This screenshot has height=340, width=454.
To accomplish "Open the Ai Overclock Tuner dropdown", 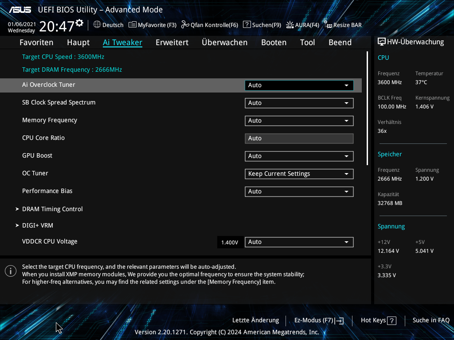I will pos(299,85).
